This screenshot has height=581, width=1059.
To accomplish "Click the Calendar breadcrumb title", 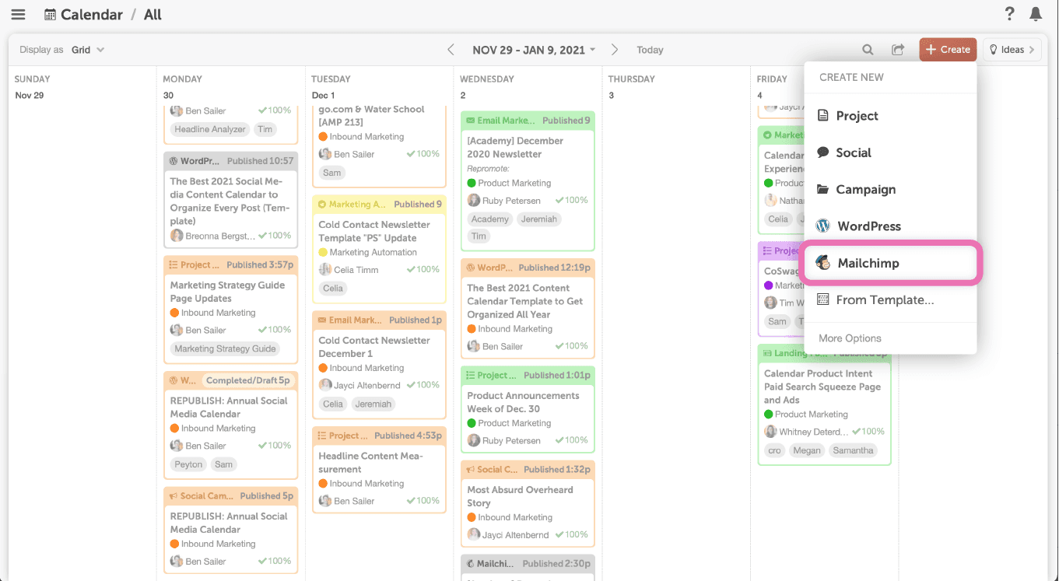I will (x=92, y=15).
